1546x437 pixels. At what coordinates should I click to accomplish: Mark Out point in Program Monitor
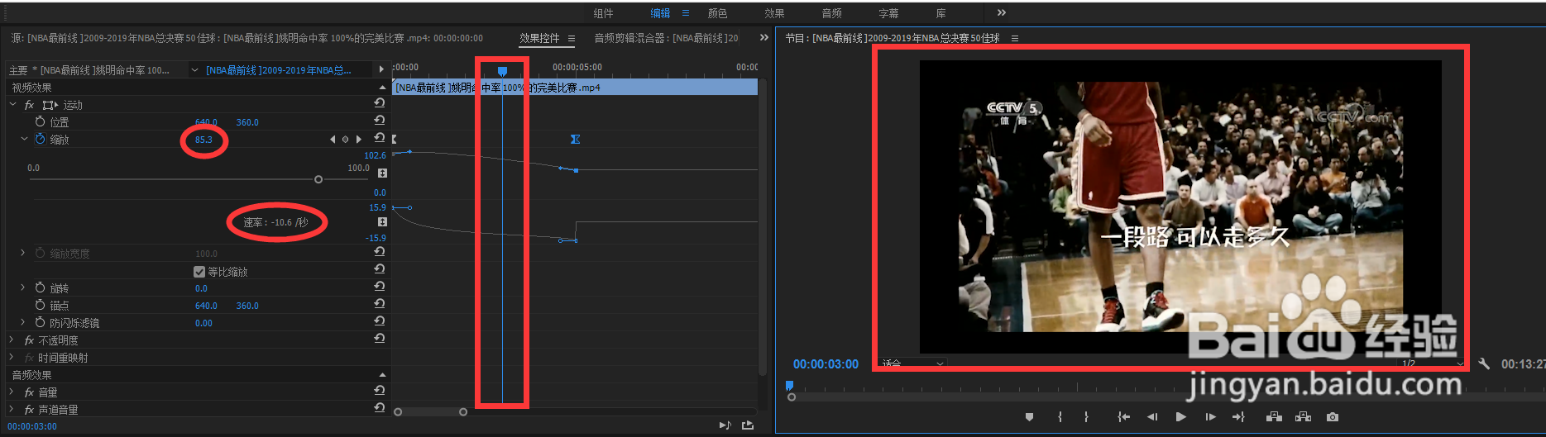(x=1086, y=417)
